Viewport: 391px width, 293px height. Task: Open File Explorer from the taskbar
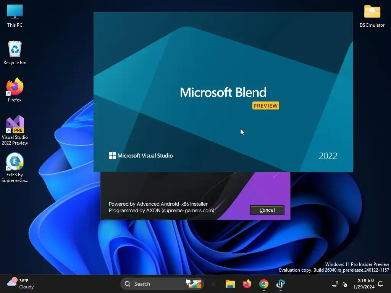pos(230,284)
